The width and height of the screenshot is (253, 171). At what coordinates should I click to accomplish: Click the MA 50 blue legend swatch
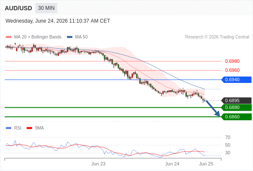pyautogui.click(x=69, y=37)
